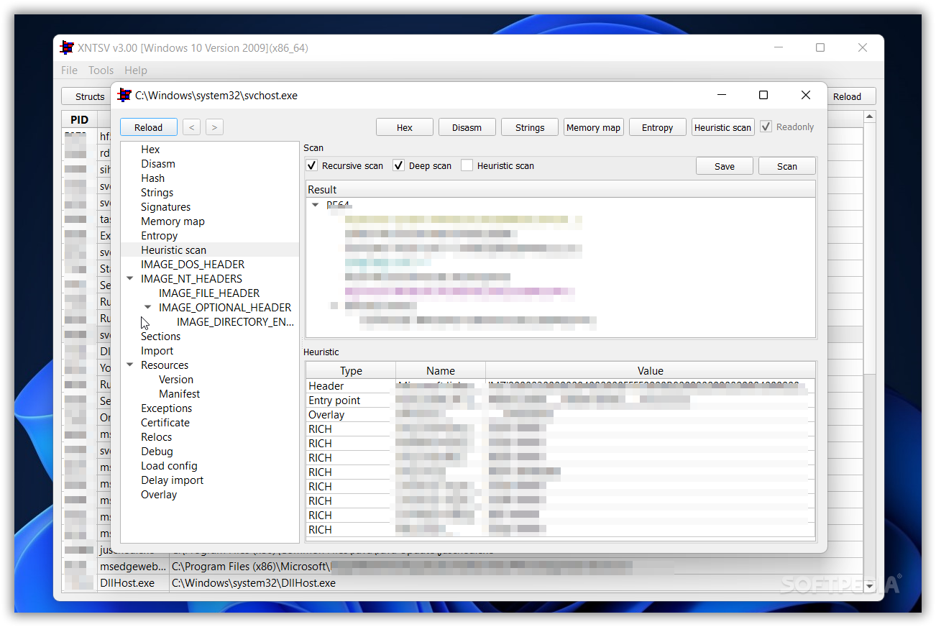Toggle the Readonly checkbox
The height and width of the screenshot is (627, 936).
[766, 127]
